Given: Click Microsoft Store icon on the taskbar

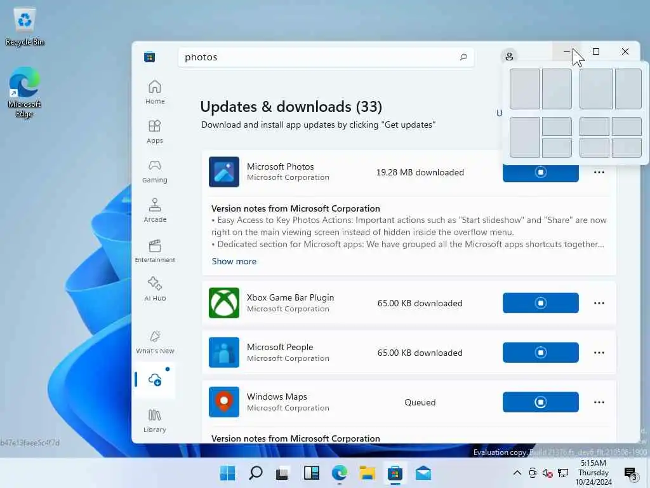Looking at the screenshot, I should 395,473.
